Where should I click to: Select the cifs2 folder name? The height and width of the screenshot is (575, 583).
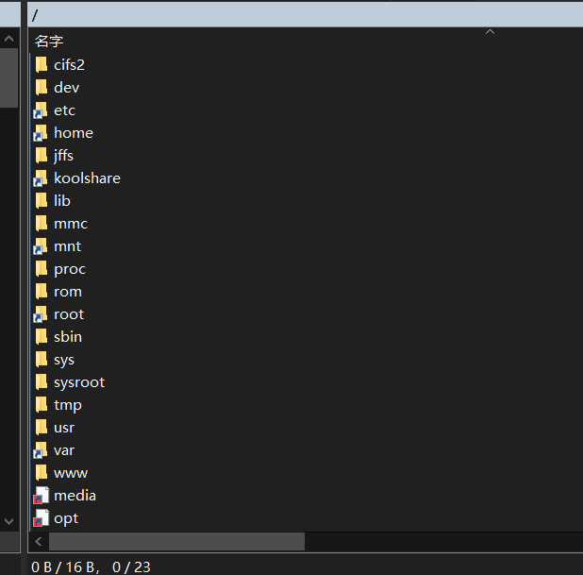click(70, 65)
